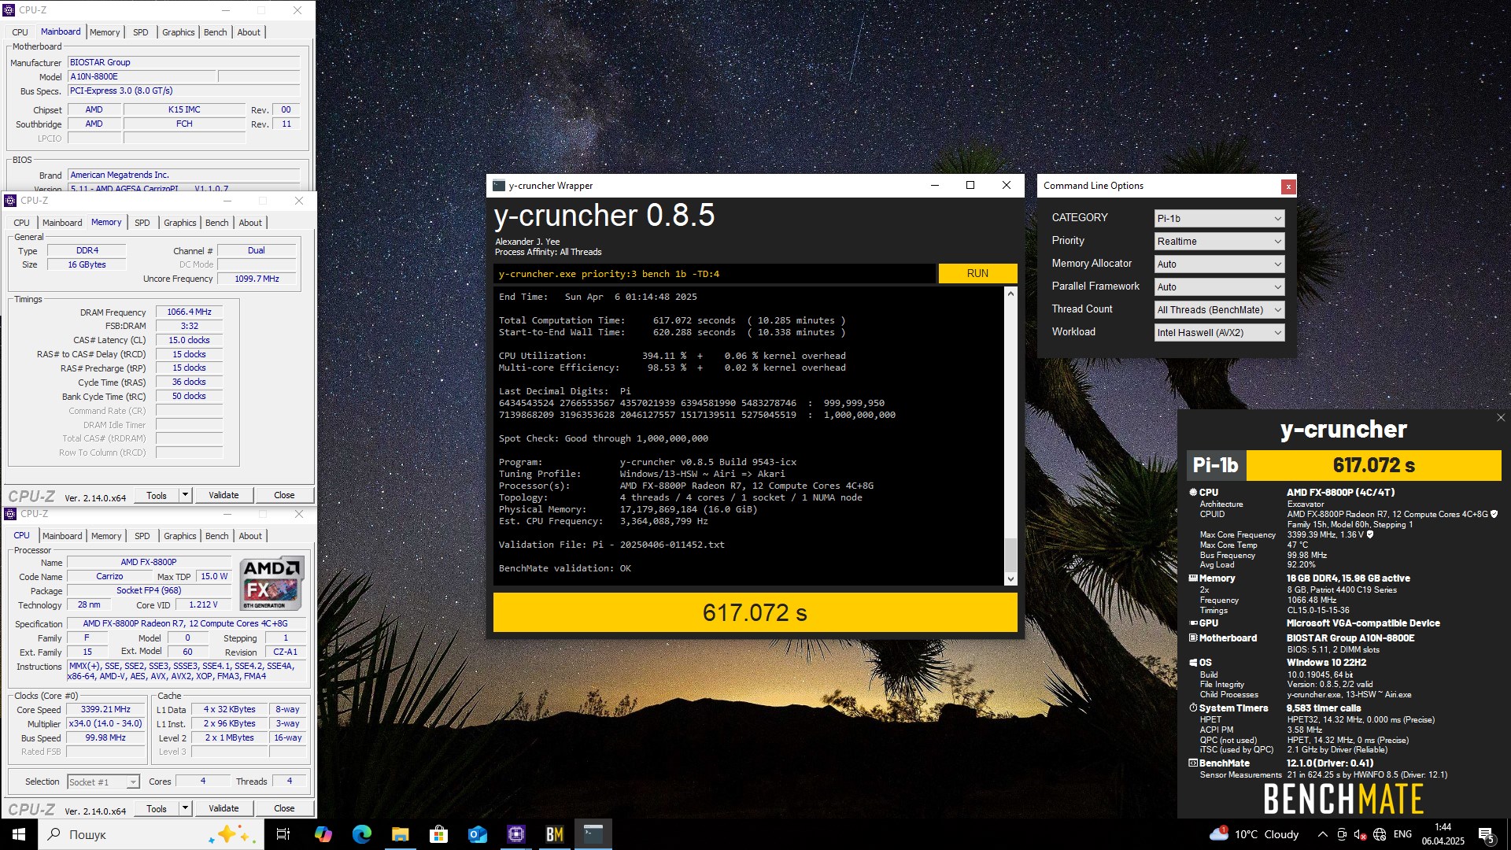Click the CAS# Latency value 15.0 clocks
Viewport: 1511px width, 850px height.
coord(189,340)
